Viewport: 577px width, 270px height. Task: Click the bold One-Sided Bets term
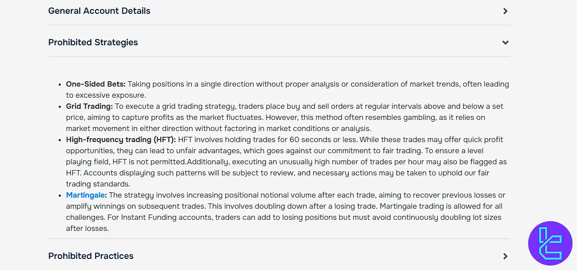click(x=96, y=84)
